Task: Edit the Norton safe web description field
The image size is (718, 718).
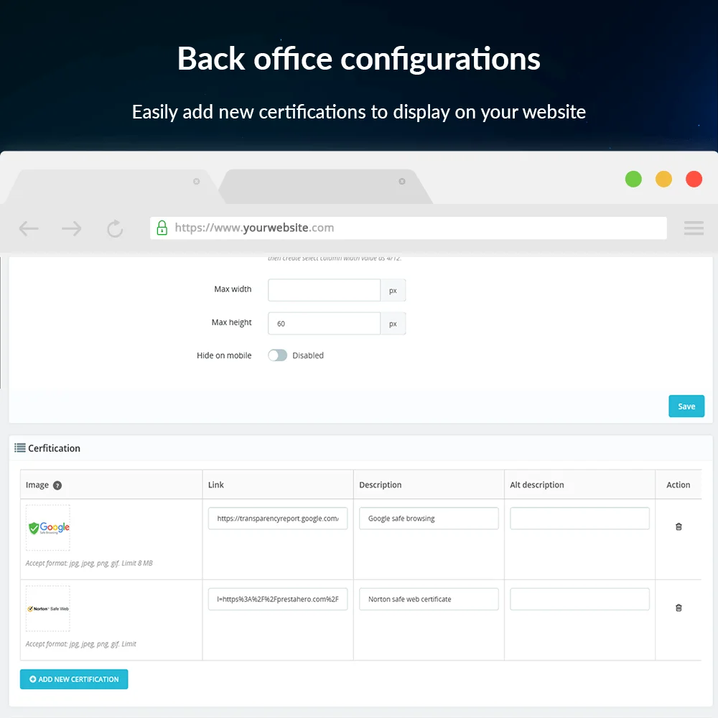Action: pos(429,600)
